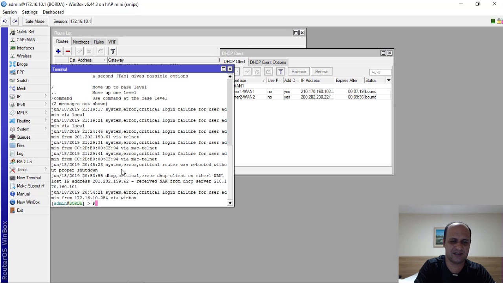Switch to Routes tab in Route List
This screenshot has width=503, height=283.
pos(62,42)
